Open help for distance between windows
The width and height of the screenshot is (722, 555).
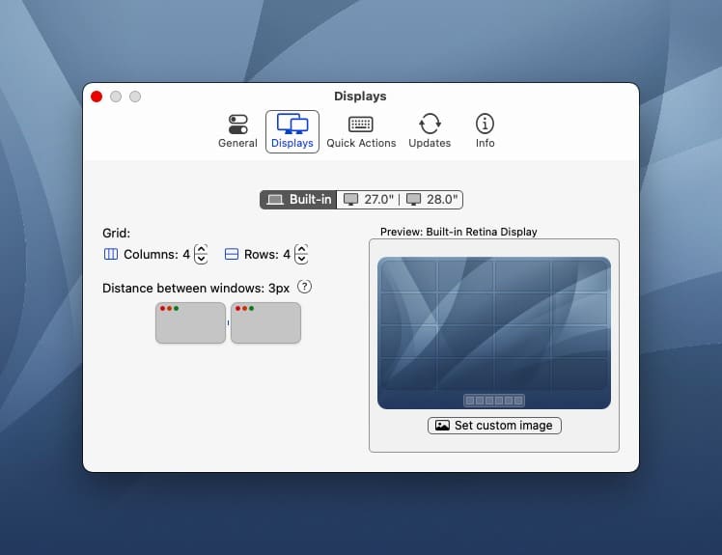click(x=304, y=287)
